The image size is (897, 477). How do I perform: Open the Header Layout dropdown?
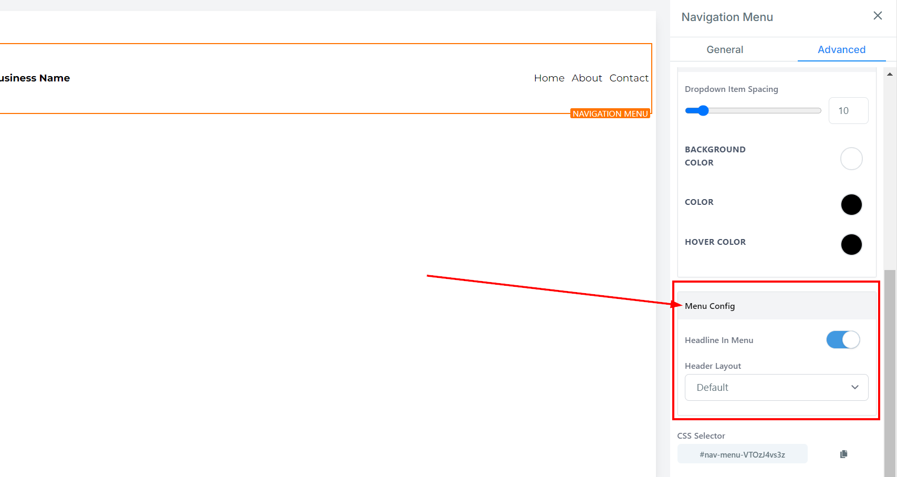point(776,387)
